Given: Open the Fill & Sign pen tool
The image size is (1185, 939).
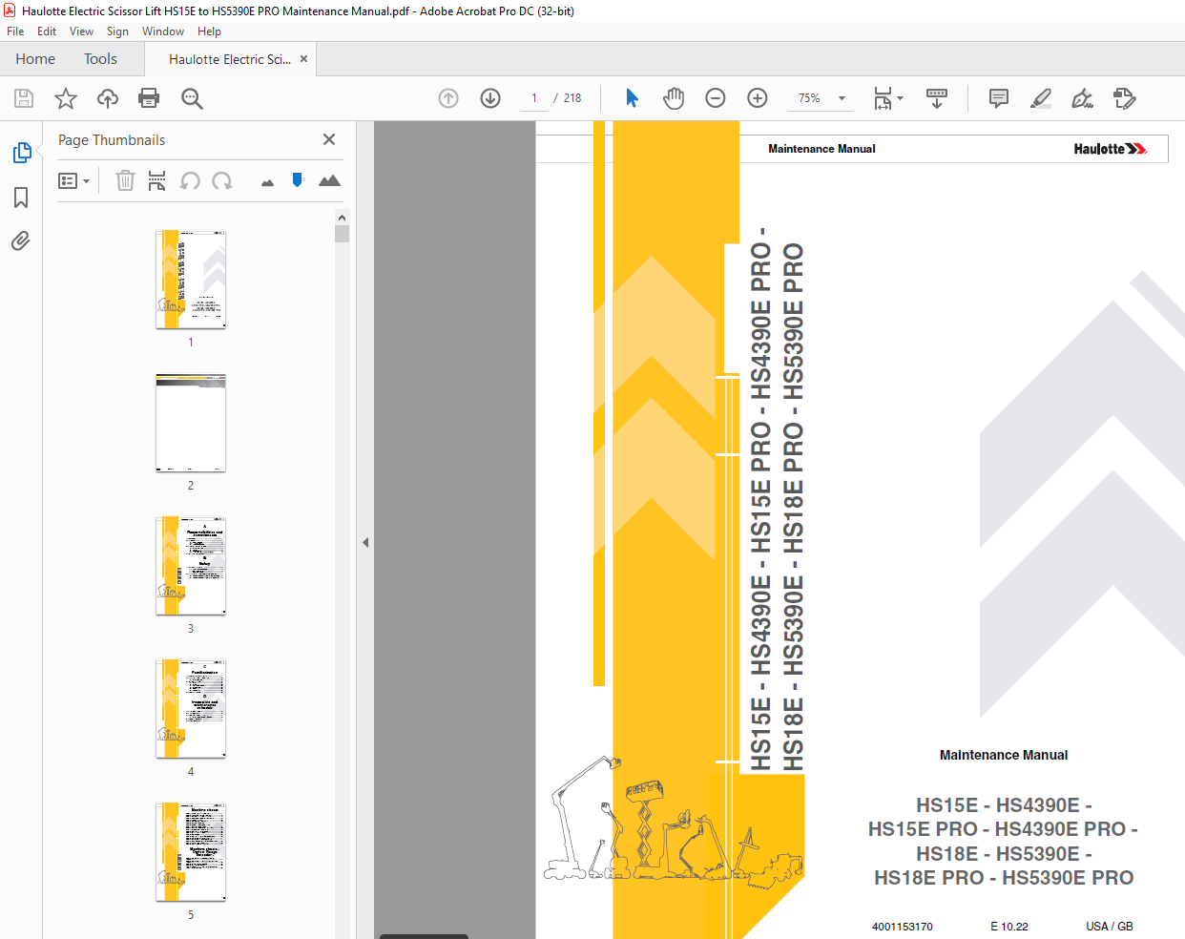Looking at the screenshot, I should tap(1082, 98).
